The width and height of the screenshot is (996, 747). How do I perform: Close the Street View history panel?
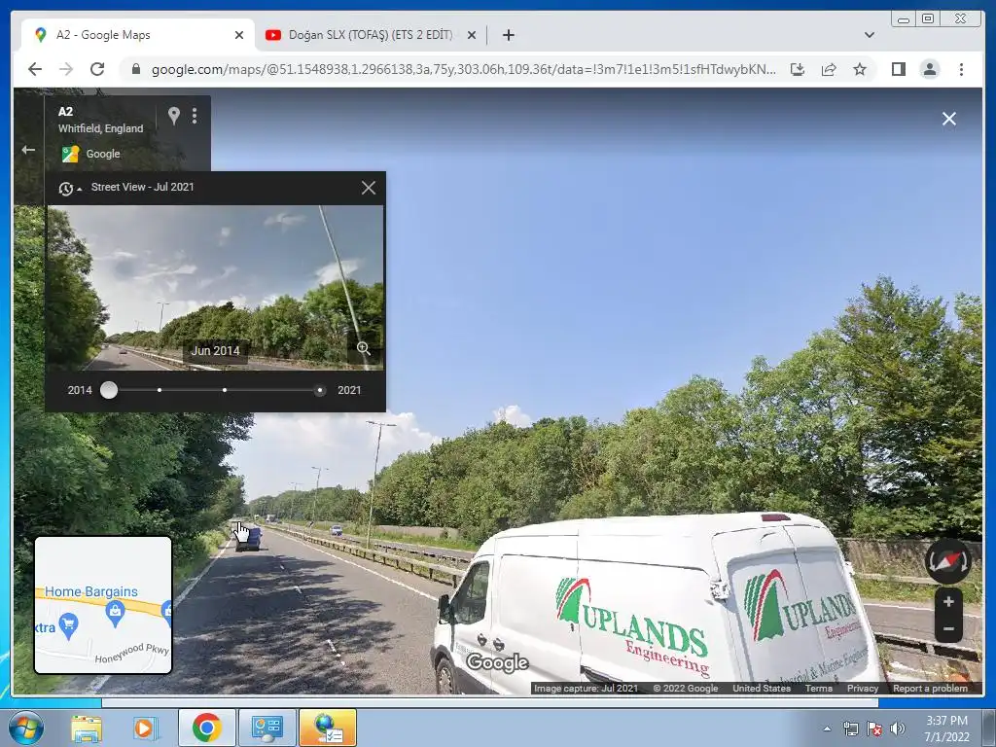(x=369, y=188)
